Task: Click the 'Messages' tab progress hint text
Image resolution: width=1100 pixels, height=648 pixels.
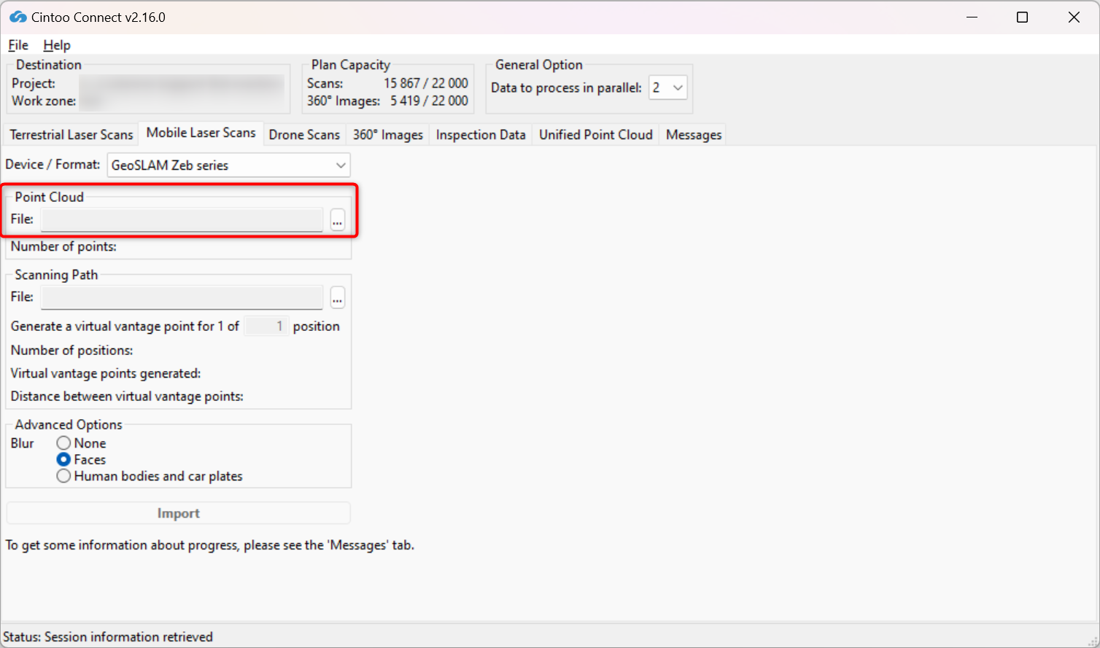Action: (x=210, y=545)
